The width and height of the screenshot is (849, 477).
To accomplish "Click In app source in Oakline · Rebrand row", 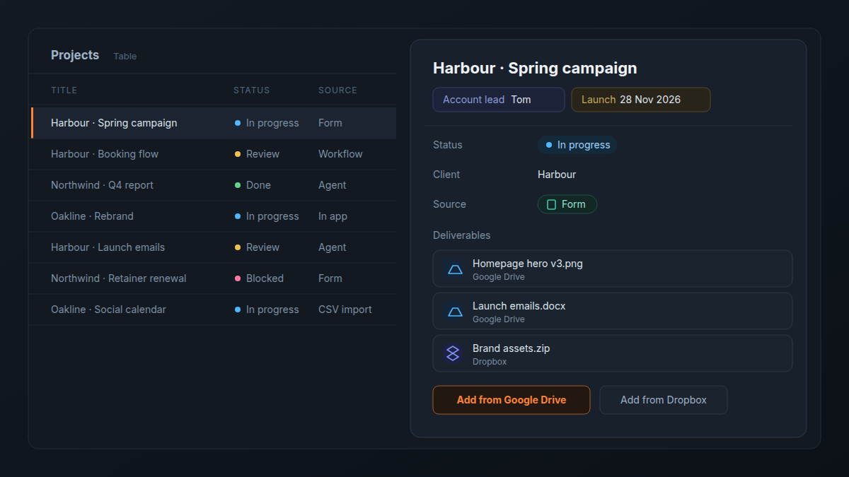I will (x=333, y=216).
